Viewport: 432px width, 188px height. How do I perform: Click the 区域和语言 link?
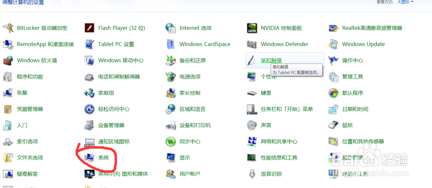coord(193,109)
